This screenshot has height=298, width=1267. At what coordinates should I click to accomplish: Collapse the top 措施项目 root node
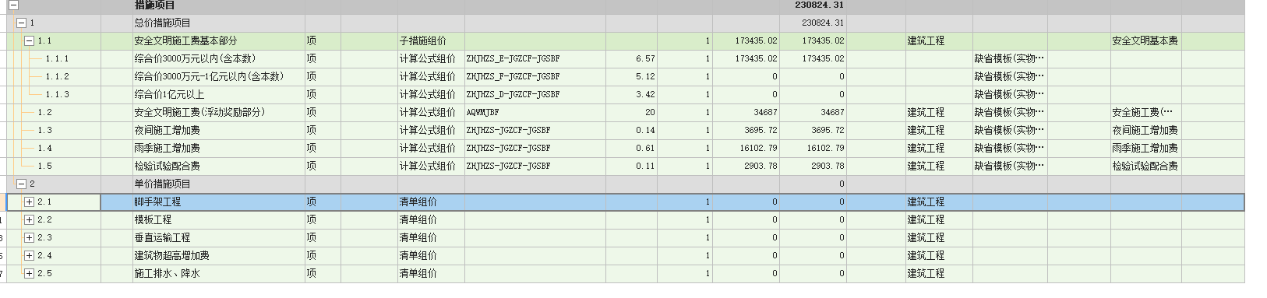(13, 5)
